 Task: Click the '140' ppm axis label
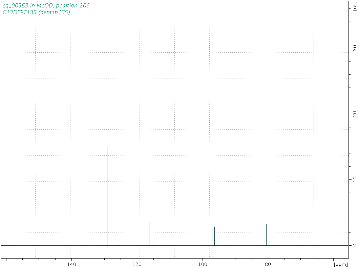coord(72,264)
